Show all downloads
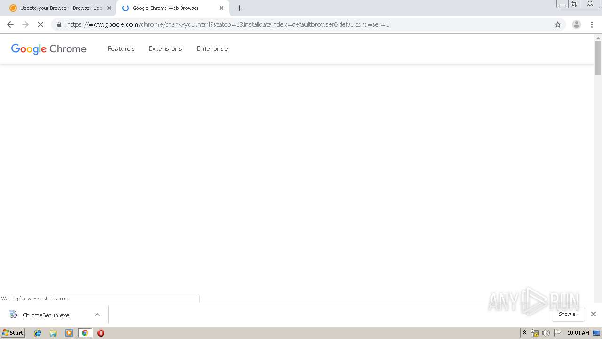This screenshot has height=339, width=602. (568, 314)
